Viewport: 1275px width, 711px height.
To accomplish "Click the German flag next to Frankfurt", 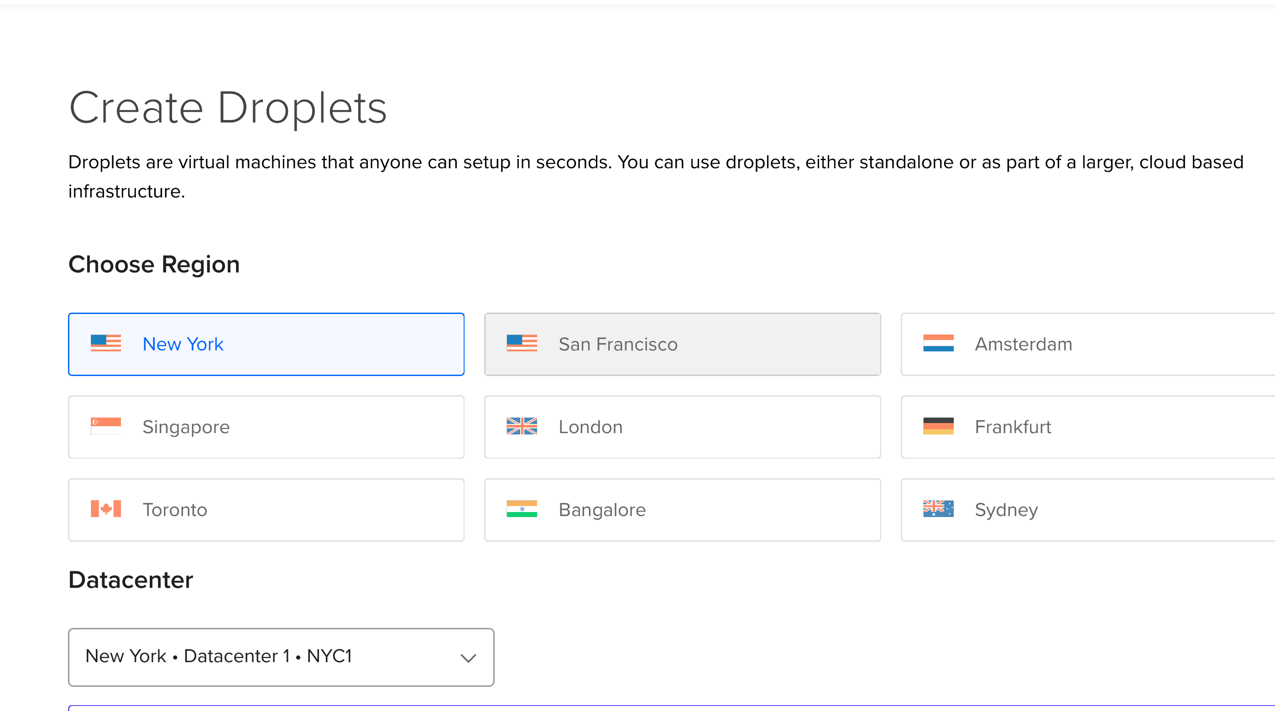I will point(938,426).
